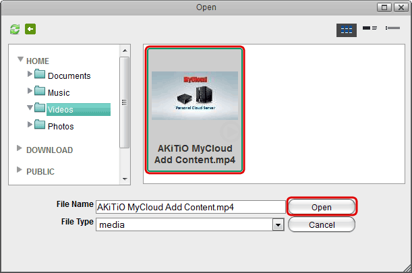
Task: Click the green refresh icon
Action: pyautogui.click(x=15, y=29)
